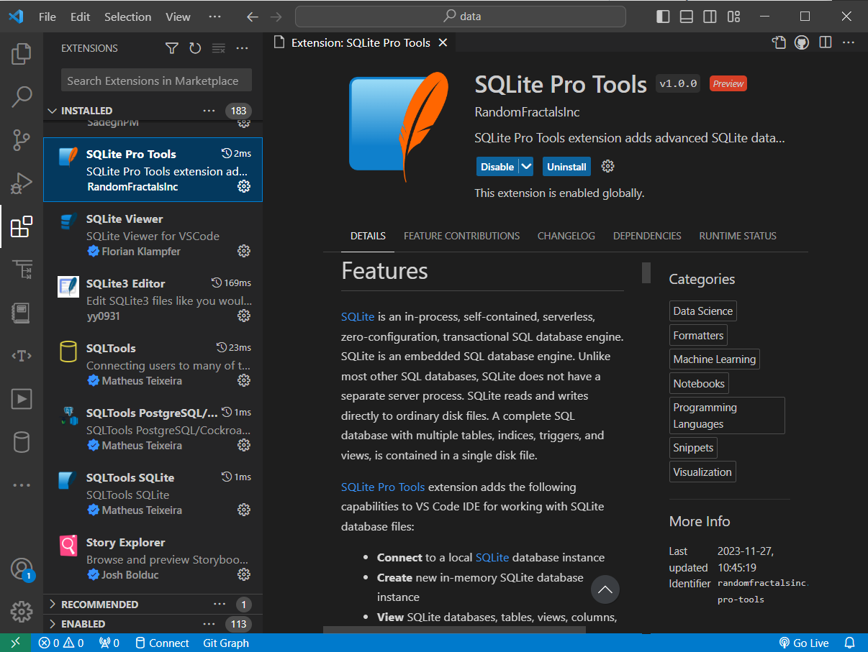The image size is (868, 652).
Task: Open ENABLED section more actions ellipsis
Action: click(x=209, y=624)
